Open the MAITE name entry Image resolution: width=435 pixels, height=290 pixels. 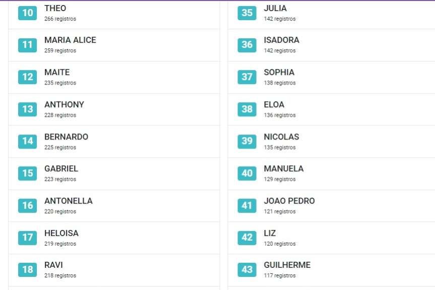point(57,72)
